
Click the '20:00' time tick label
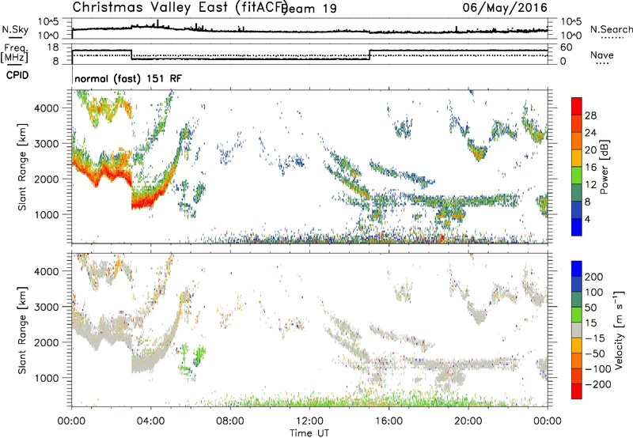(x=468, y=421)
